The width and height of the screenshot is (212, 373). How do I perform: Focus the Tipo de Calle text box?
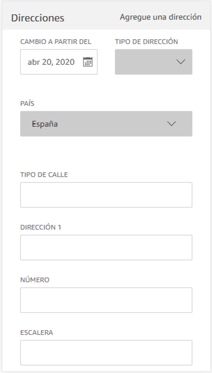pyautogui.click(x=106, y=195)
